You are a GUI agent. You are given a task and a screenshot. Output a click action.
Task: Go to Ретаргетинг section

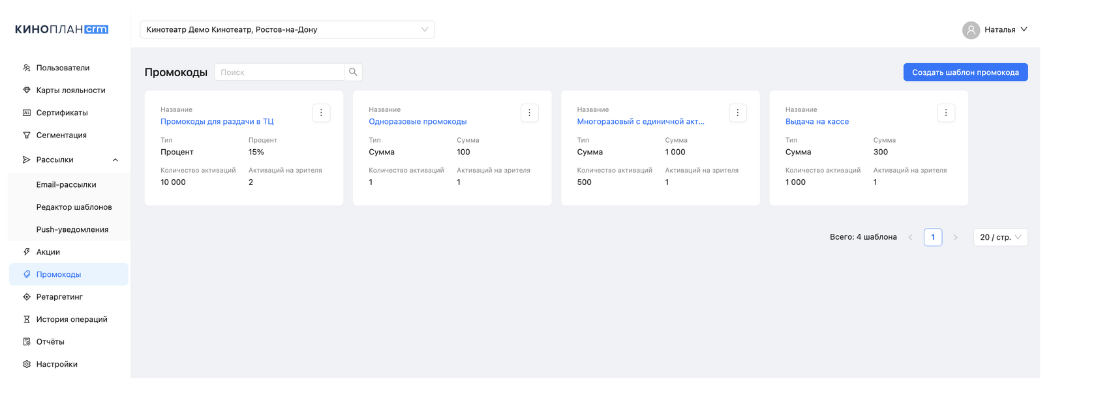pyautogui.click(x=59, y=297)
